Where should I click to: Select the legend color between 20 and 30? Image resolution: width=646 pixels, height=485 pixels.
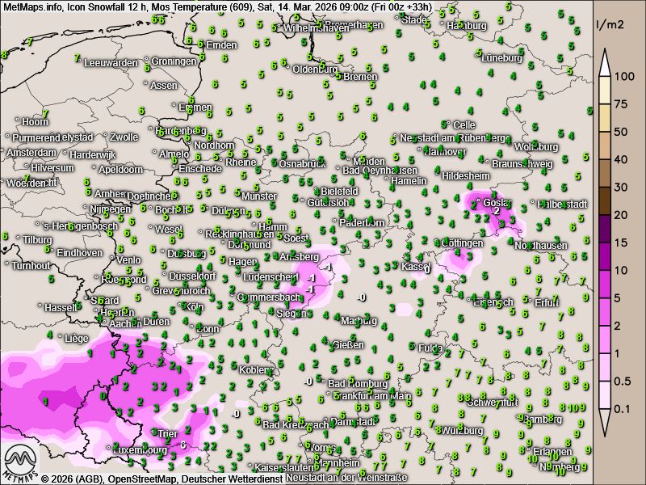click(x=606, y=200)
